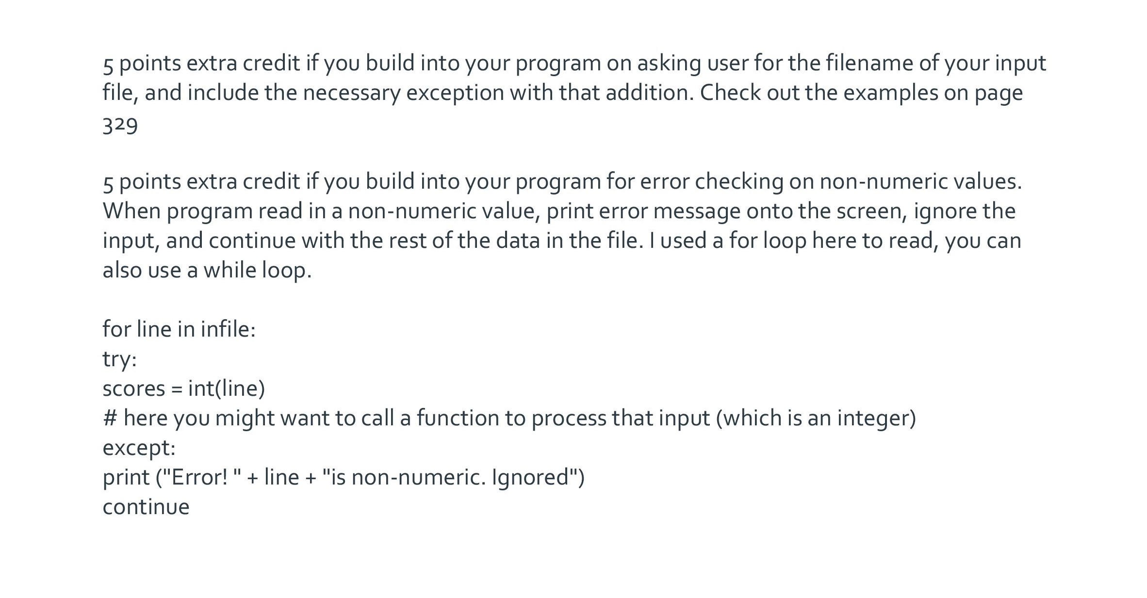The image size is (1147, 598).
Task: Click the phrase "also use a while loop."
Action: tap(207, 270)
